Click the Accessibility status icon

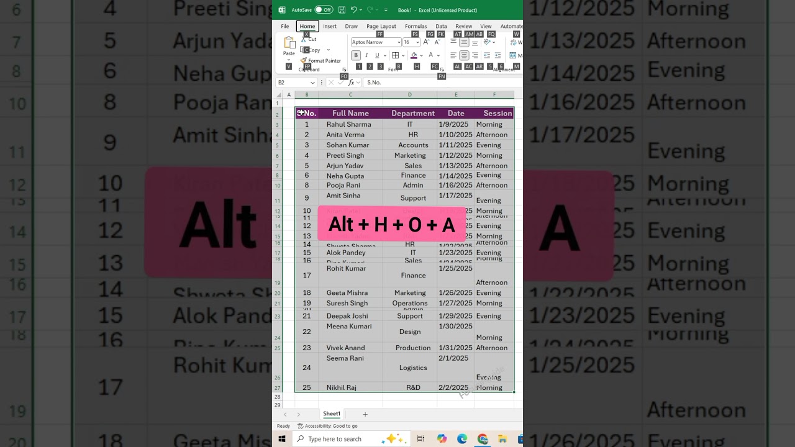click(301, 426)
